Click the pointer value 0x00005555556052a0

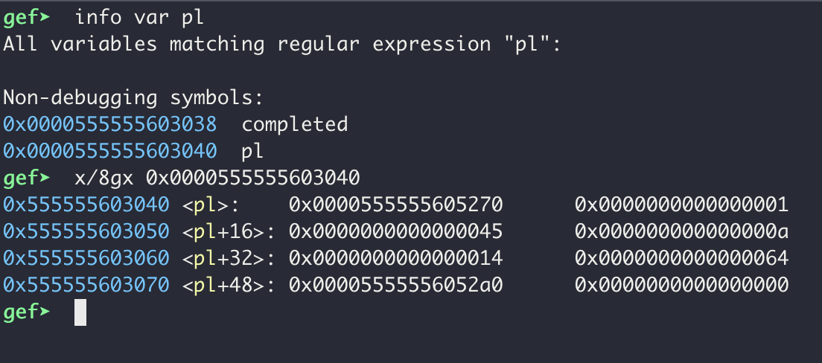point(396,285)
